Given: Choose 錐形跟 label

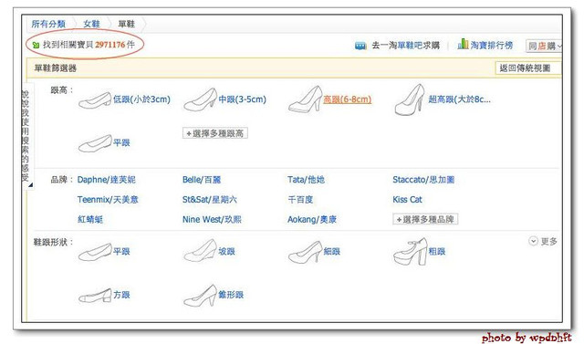Looking at the screenshot, I should click(x=231, y=295).
